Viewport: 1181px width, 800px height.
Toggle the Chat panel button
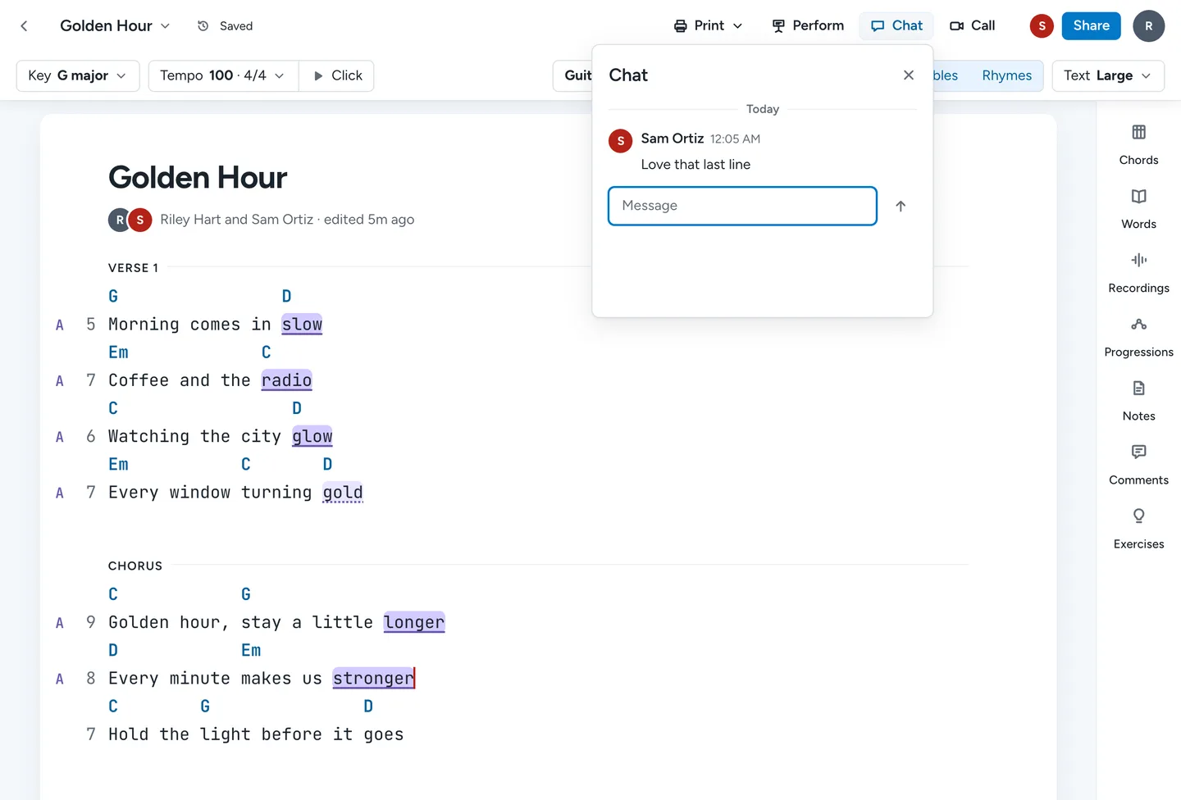click(896, 25)
